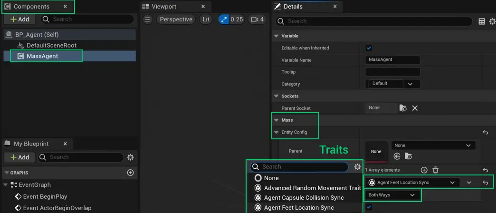
Task: Browse for a Parent Socket
Action: 403,108
